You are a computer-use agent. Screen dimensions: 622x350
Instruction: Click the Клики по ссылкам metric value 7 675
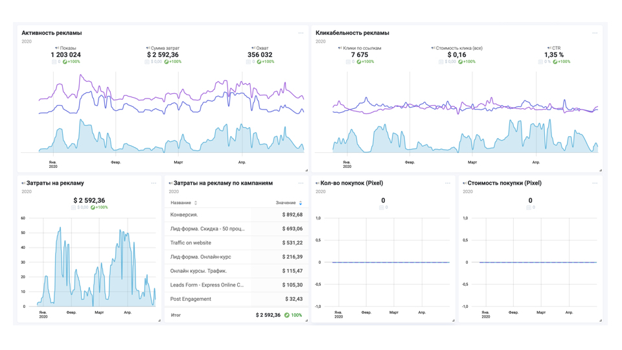(x=360, y=55)
